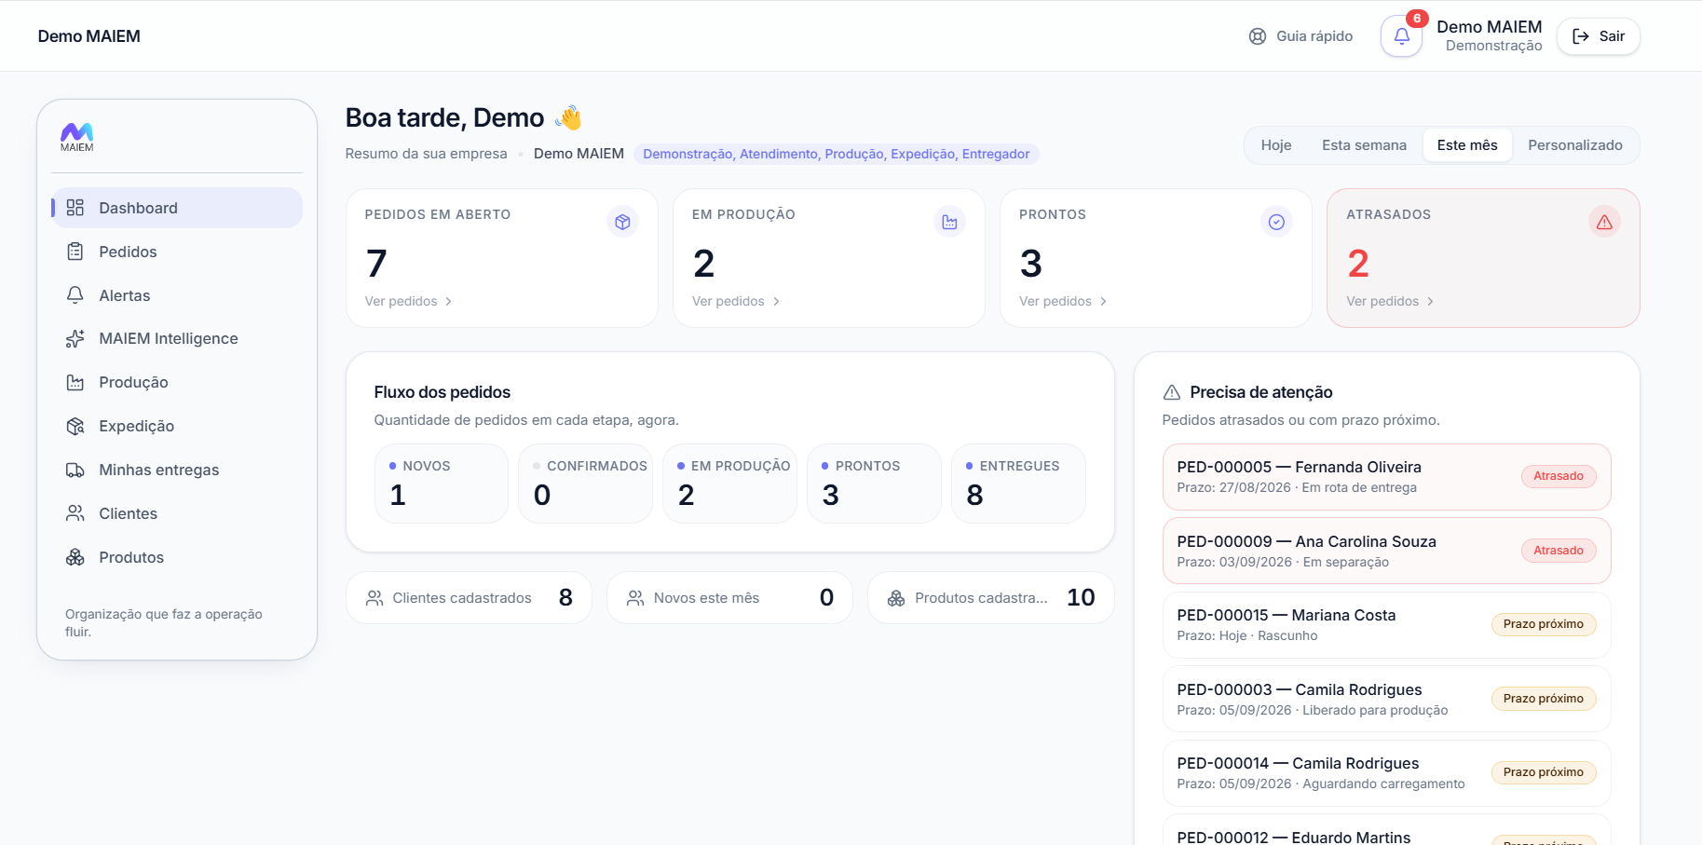
Task: Click the roles badge listing Demonstração, Atendimento
Action: [836, 154]
